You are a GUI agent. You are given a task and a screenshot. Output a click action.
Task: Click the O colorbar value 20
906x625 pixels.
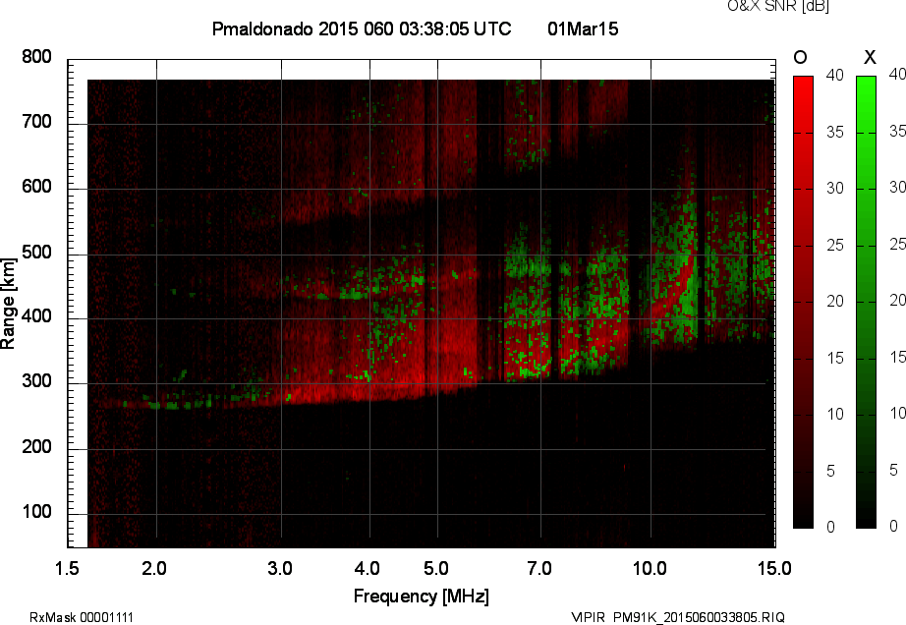(x=835, y=301)
